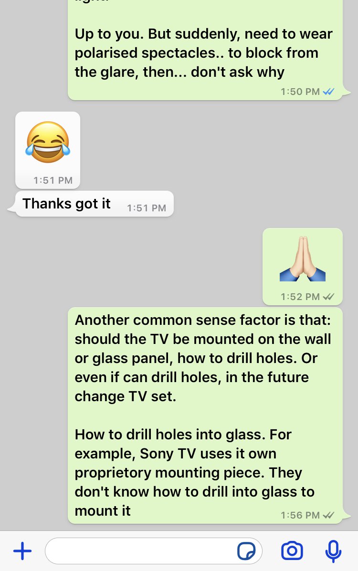Tap the 1:51 PM timestamp under emoji
This screenshot has height=571, width=358.
[53, 180]
